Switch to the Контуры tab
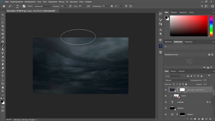The width and height of the screenshot is (215, 121). point(182,71)
